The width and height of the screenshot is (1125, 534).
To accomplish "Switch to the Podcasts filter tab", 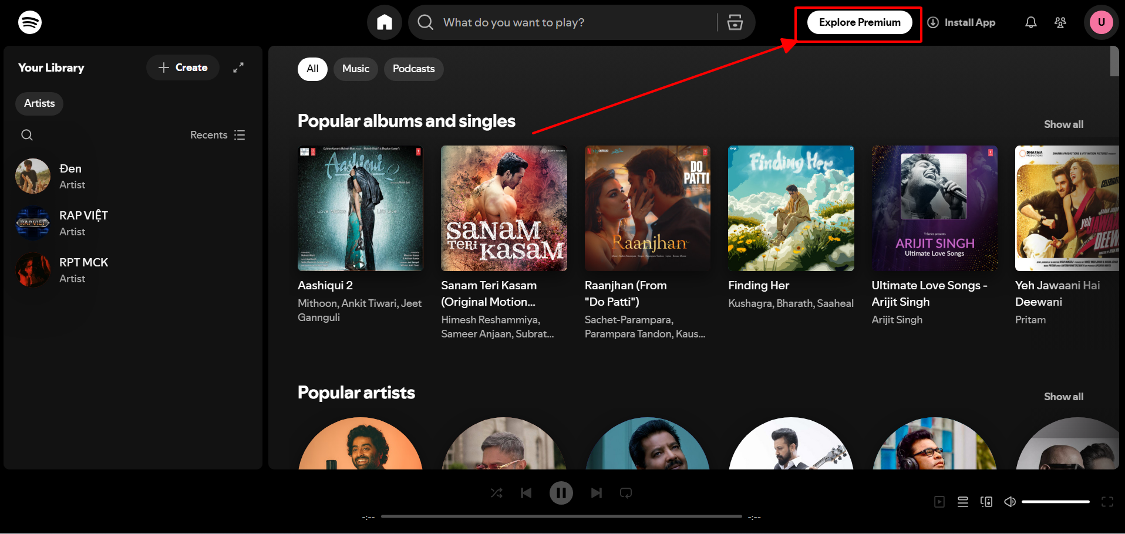I will tap(413, 69).
